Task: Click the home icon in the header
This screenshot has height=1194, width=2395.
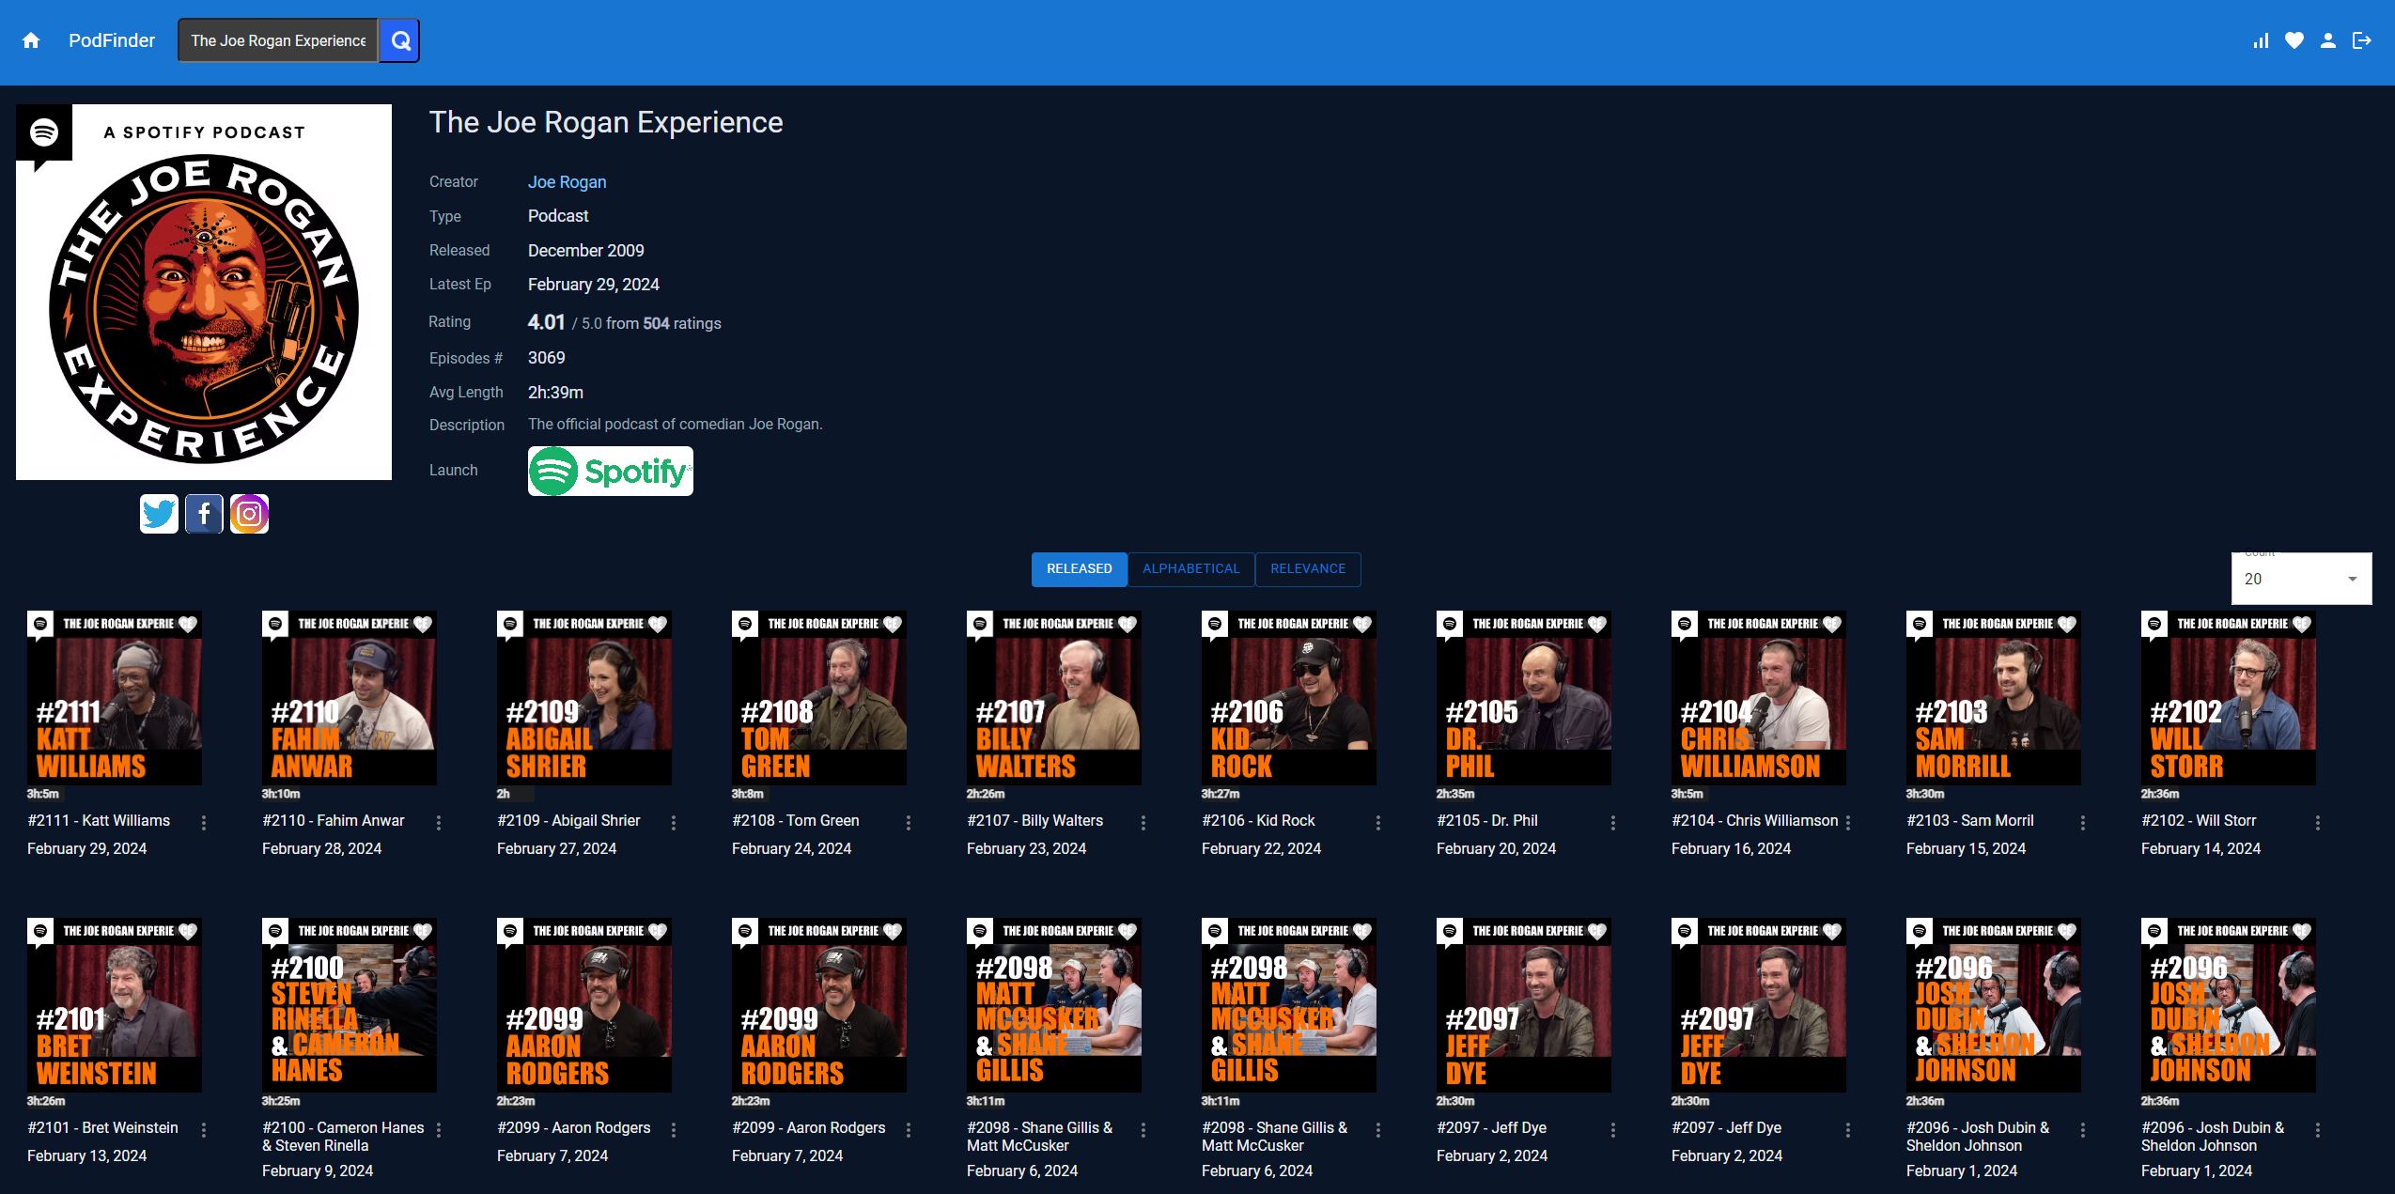Action: [31, 40]
